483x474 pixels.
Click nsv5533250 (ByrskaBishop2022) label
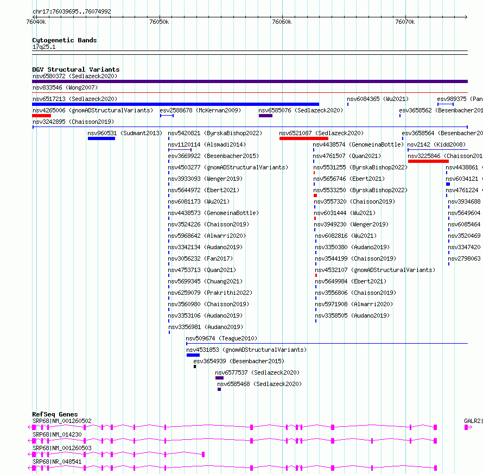360,190
